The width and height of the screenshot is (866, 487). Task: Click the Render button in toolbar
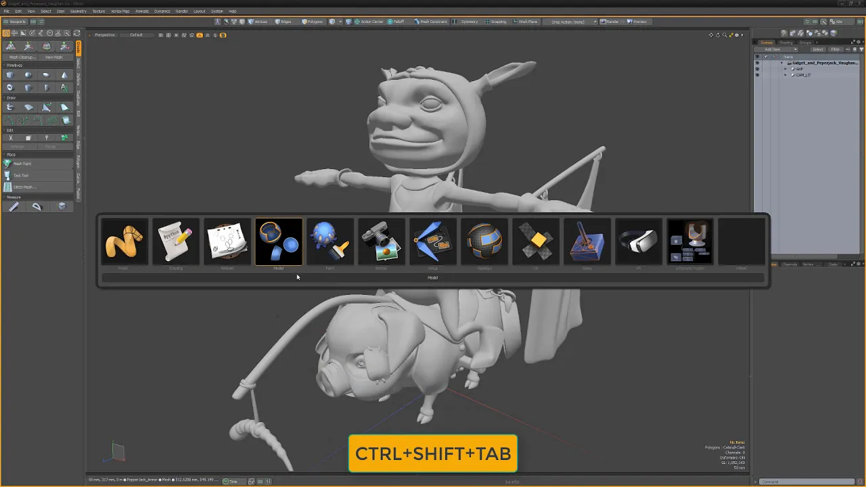pyautogui.click(x=610, y=22)
